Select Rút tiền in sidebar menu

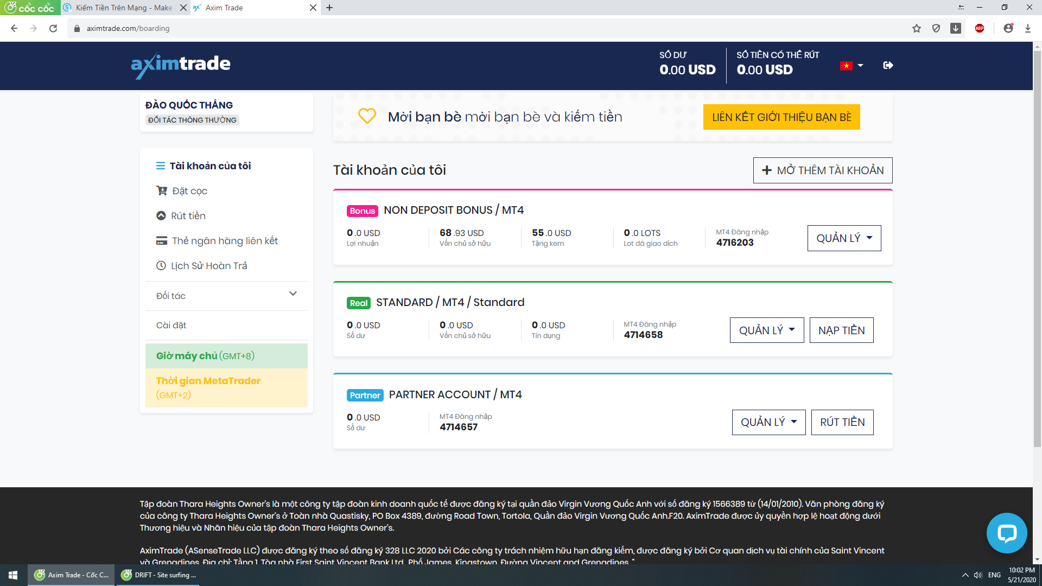[188, 216]
